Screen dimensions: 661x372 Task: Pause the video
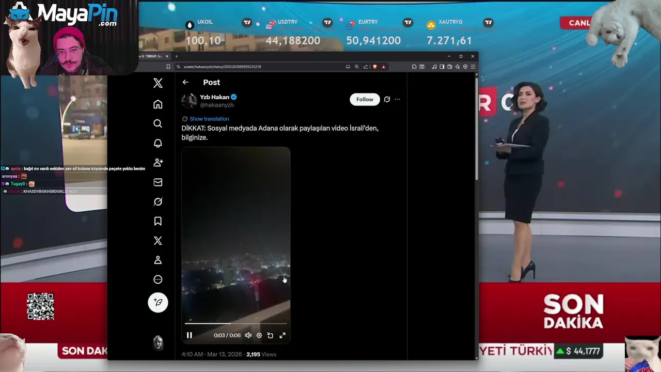pos(189,335)
